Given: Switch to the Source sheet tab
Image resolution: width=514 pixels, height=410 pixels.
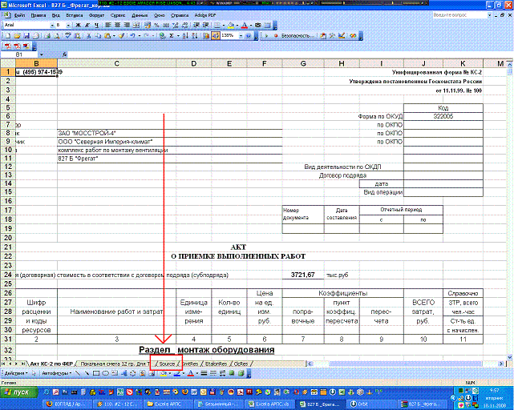Looking at the screenshot, I should 167,364.
